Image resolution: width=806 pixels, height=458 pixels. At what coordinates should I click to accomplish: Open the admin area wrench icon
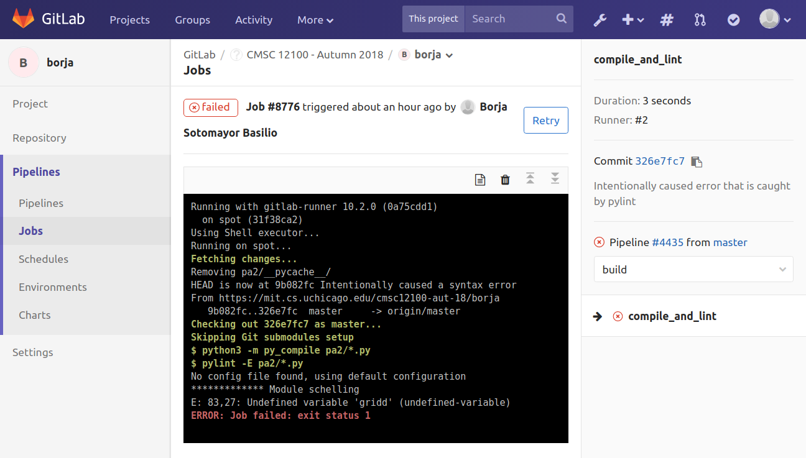[x=600, y=20]
